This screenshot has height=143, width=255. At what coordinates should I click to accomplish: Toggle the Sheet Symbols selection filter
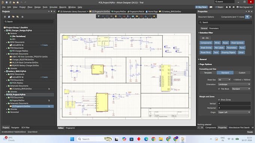pos(237,43)
